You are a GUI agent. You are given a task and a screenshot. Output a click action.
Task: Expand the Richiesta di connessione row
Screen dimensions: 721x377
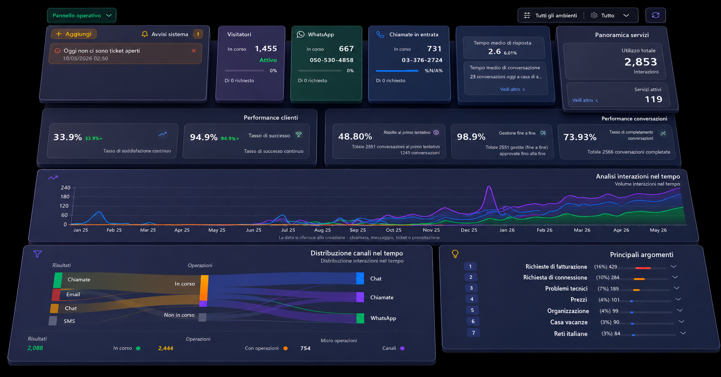click(x=675, y=277)
